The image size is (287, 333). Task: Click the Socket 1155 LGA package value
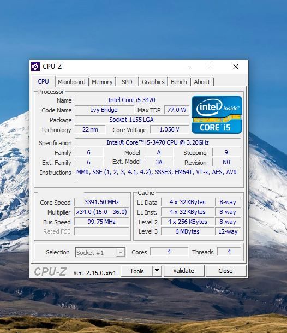tap(131, 120)
